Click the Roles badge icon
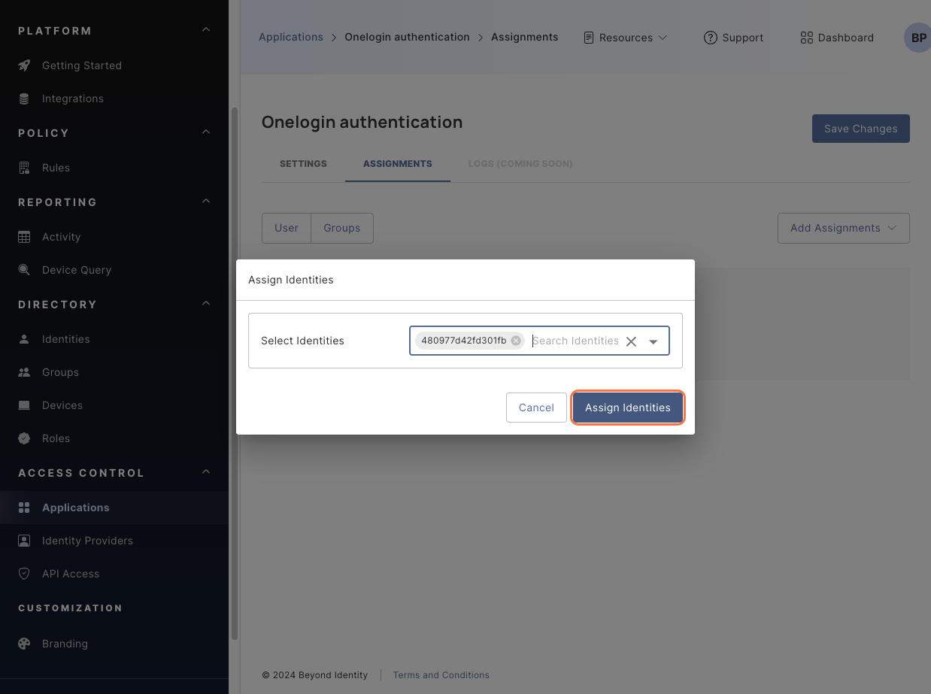The height and width of the screenshot is (694, 931). pyautogui.click(x=24, y=438)
